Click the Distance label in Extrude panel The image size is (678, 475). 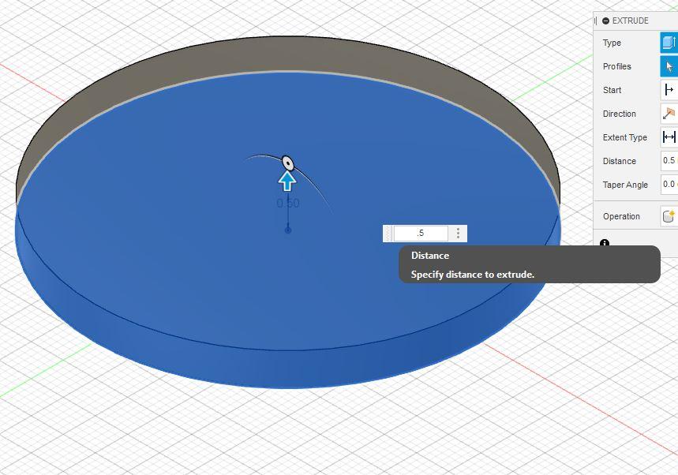(620, 161)
